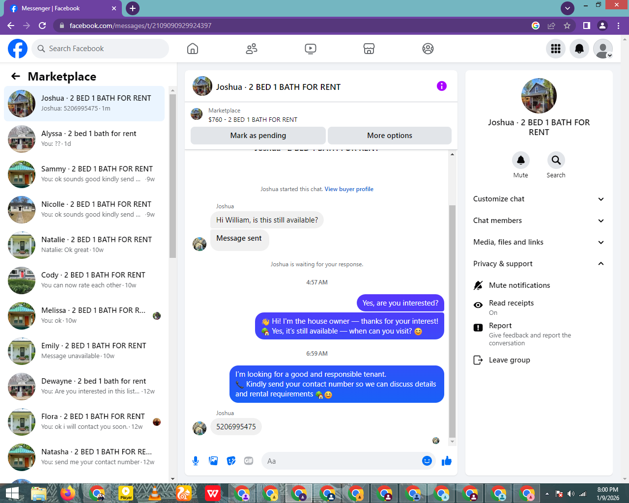Viewport: 629px width, 503px height.
Task: Choose a GIF from GIF icon
Action: 249,461
